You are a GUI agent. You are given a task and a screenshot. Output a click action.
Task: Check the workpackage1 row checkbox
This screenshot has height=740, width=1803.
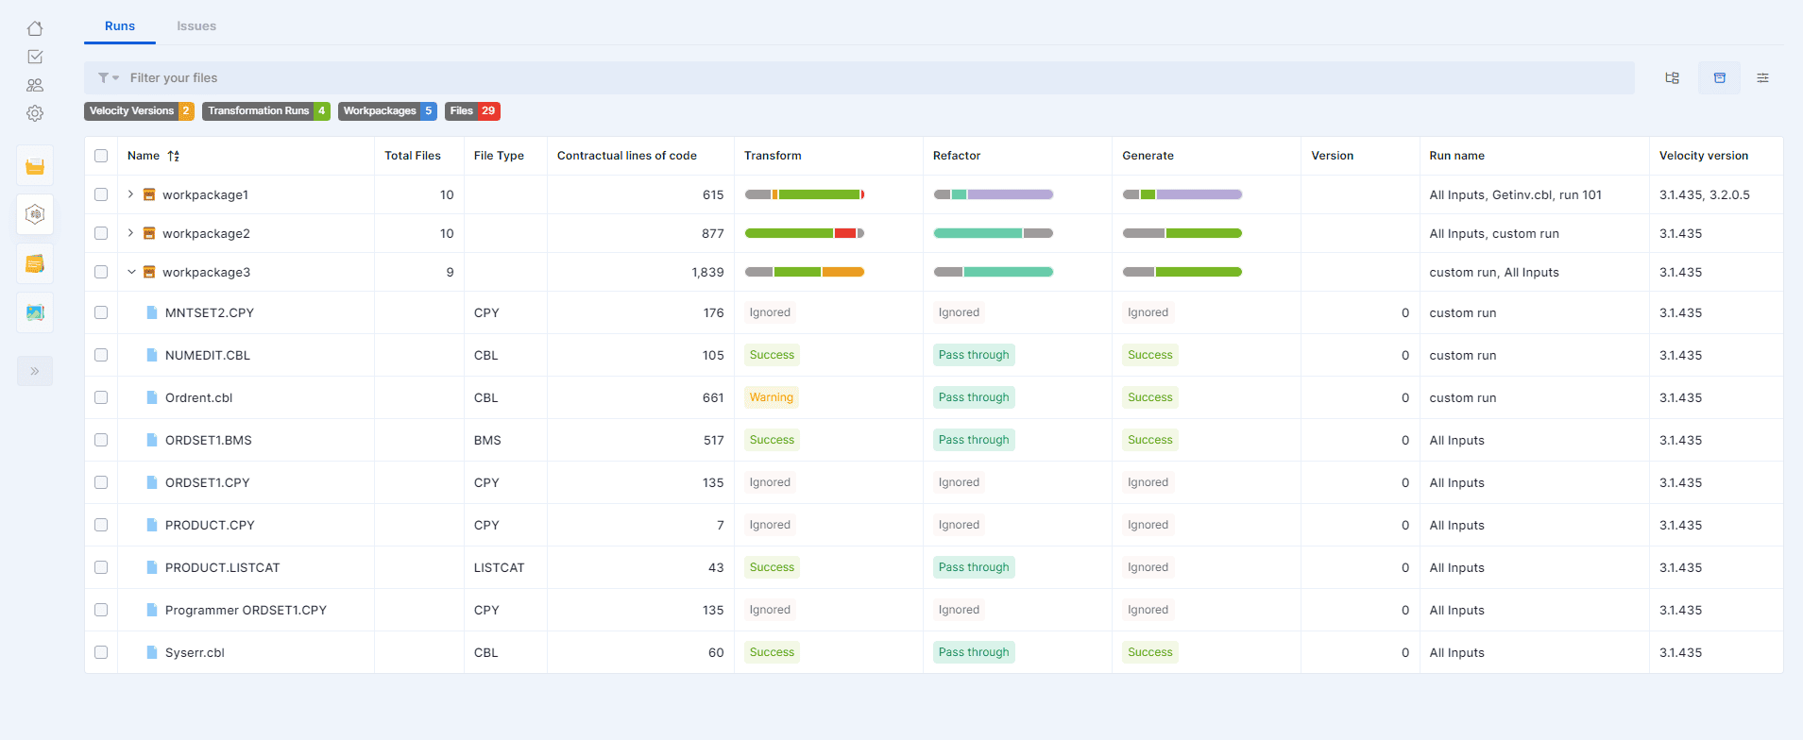pos(101,194)
